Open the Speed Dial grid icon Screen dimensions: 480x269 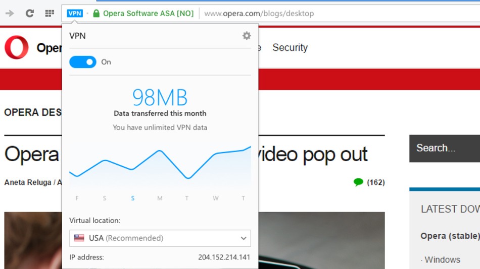point(50,13)
